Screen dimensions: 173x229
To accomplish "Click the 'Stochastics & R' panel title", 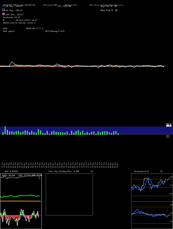I will (141, 171).
